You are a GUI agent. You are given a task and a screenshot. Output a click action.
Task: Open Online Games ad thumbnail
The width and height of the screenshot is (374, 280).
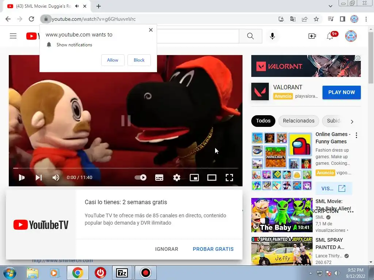(282, 161)
